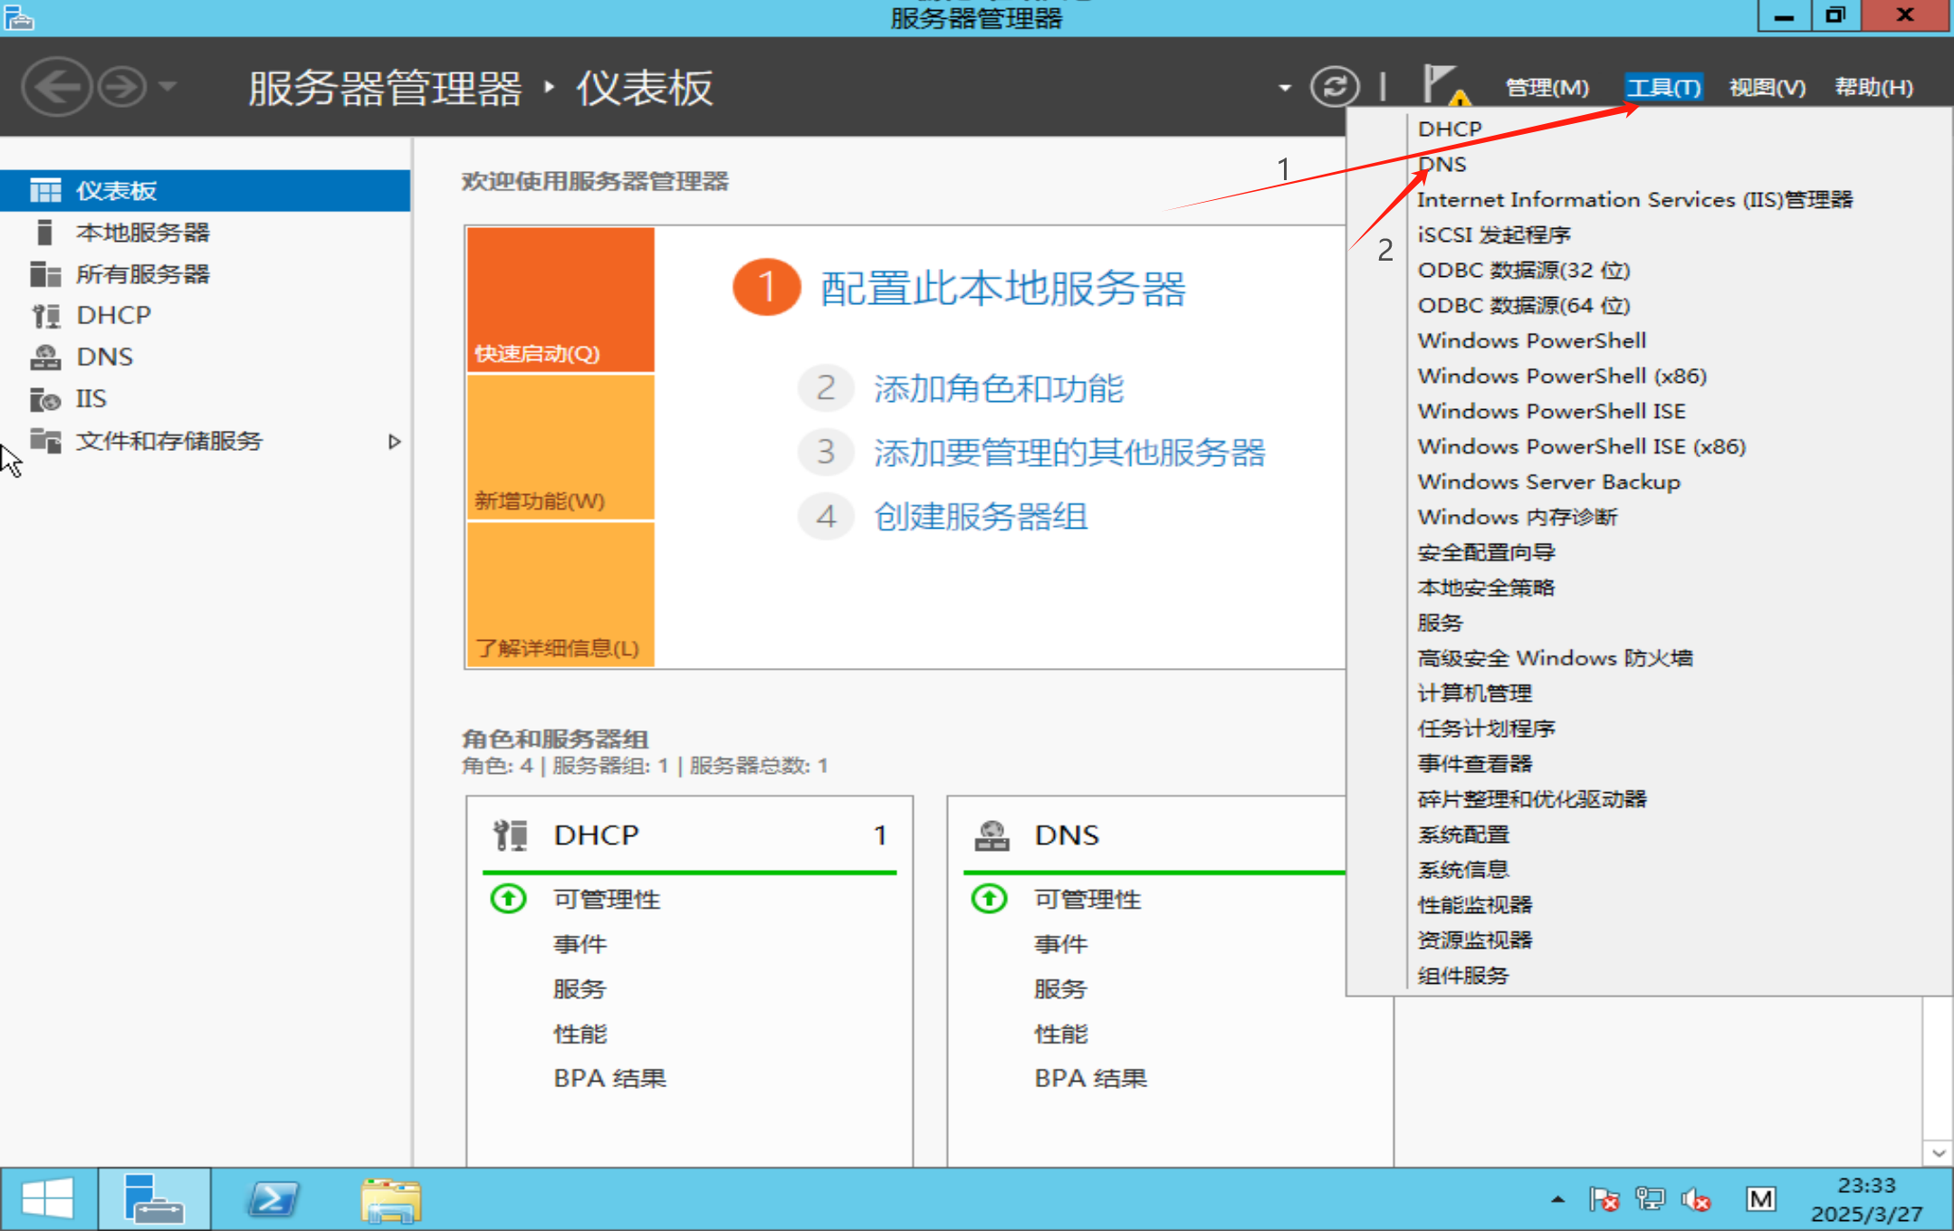
Task: Expand 文件和存储服务 submenu arrow
Action: pyautogui.click(x=394, y=442)
